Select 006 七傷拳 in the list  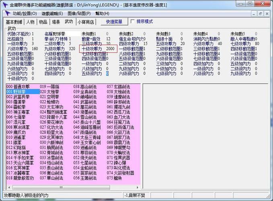click(x=16, y=117)
